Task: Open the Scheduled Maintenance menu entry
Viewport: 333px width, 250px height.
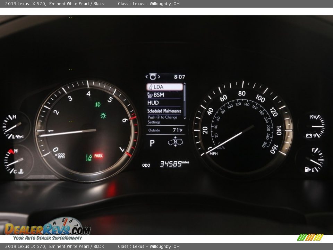Action: tap(164, 111)
